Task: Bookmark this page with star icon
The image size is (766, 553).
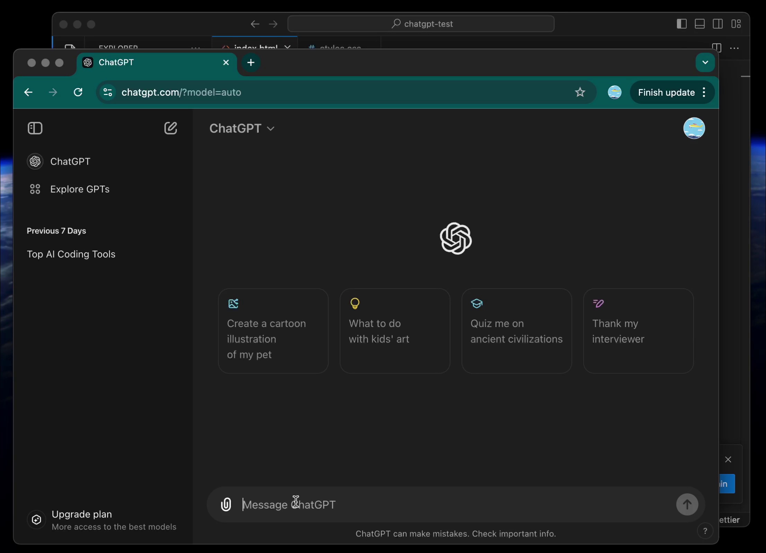Action: tap(580, 92)
